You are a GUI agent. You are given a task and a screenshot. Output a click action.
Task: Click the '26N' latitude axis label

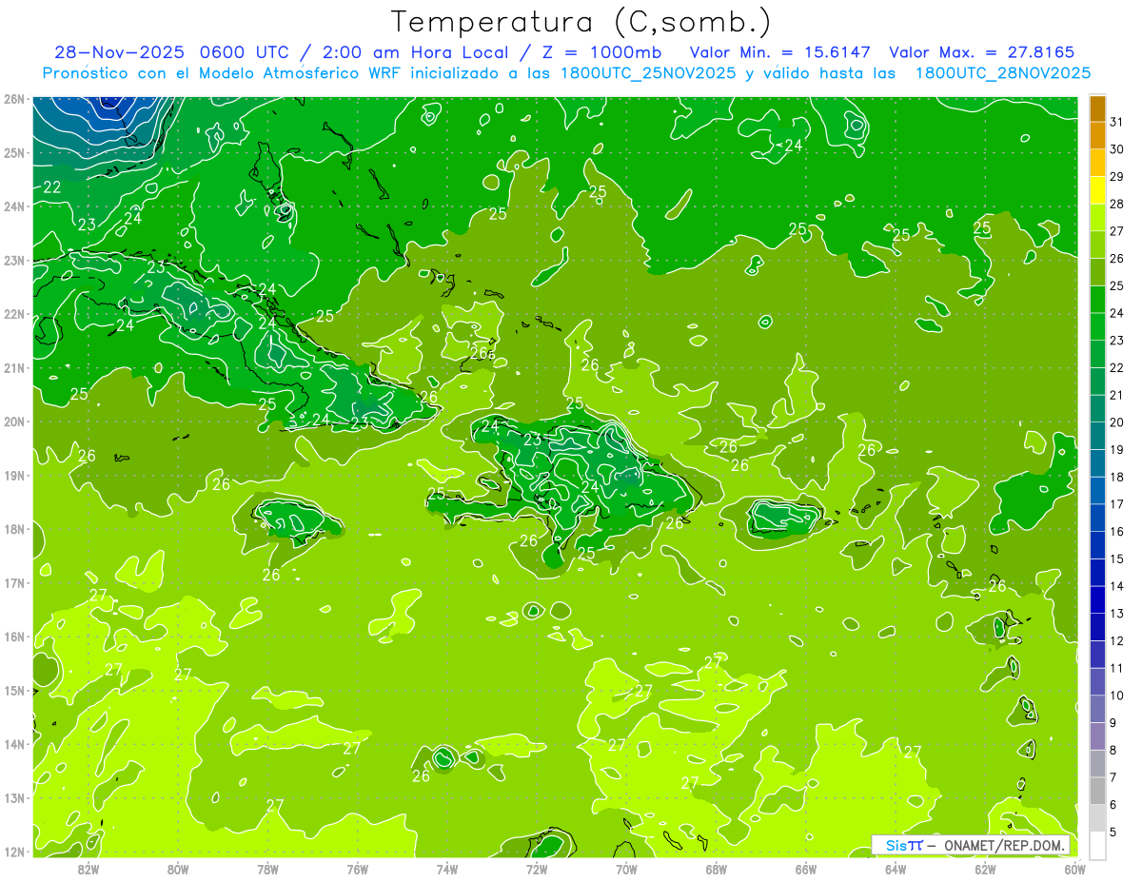click(14, 99)
